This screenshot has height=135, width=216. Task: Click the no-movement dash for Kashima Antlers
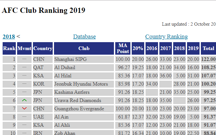pyautogui.click(x=24, y=92)
